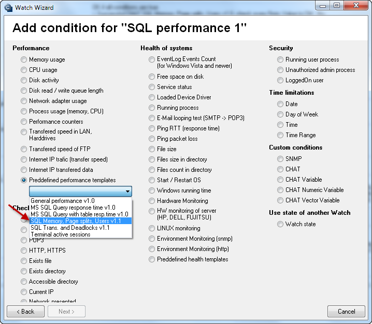Select Running user process option
Screen dimensions: 372x324
280,60
